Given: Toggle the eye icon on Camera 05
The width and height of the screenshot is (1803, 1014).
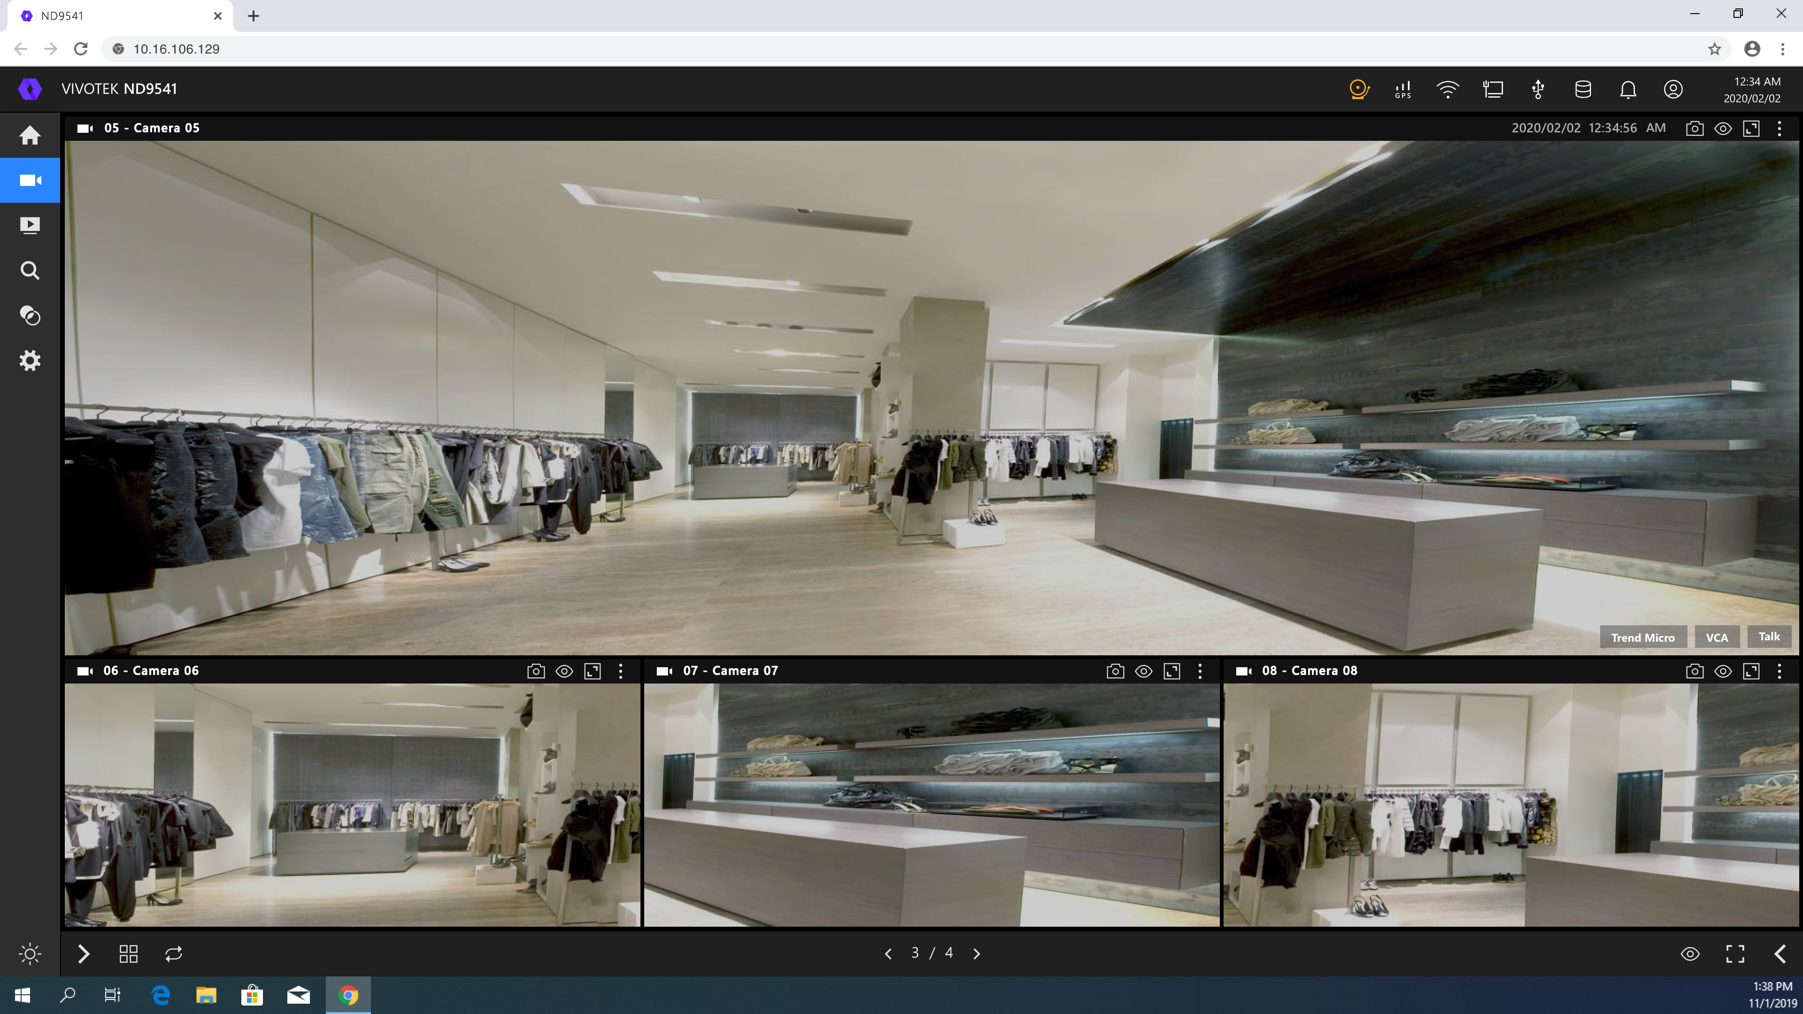Looking at the screenshot, I should click(x=1723, y=129).
